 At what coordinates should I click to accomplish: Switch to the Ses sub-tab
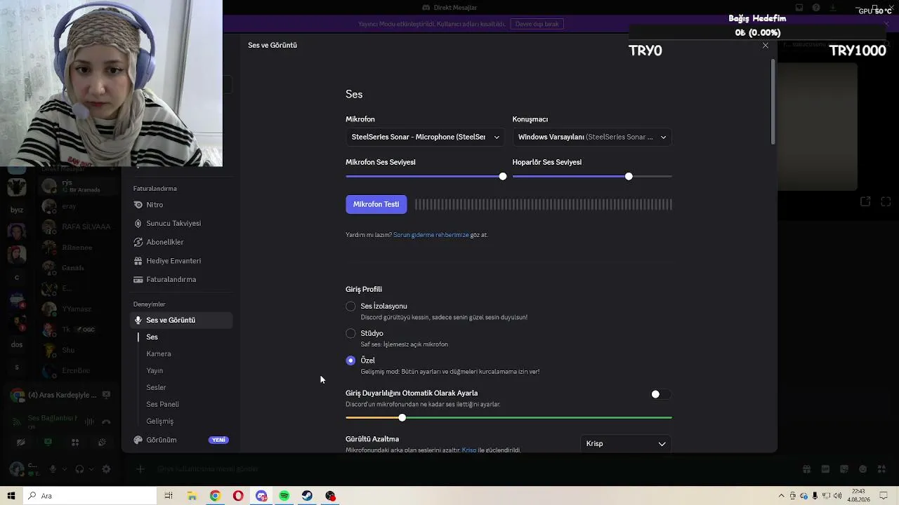point(152,337)
